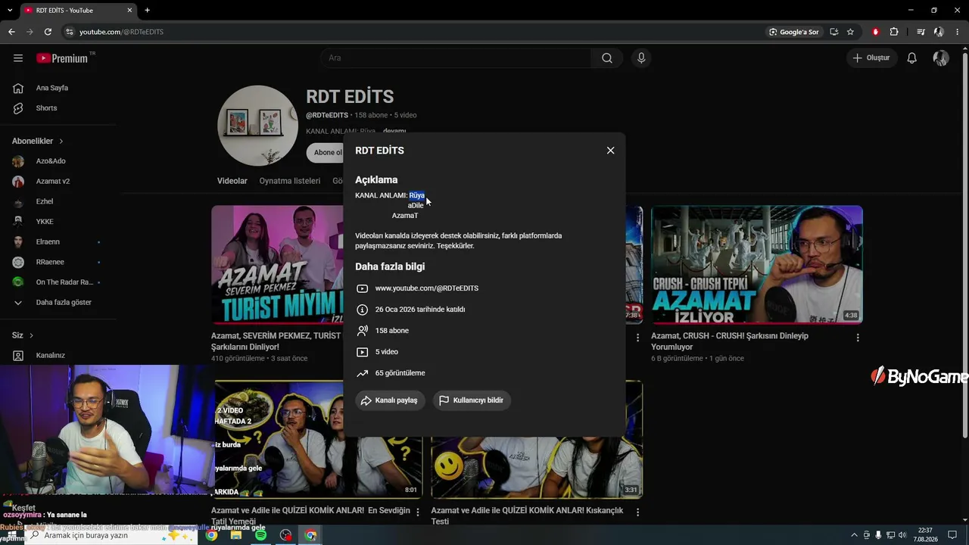Close the RDT EDİTS about dialog
This screenshot has width=969, height=545.
click(x=610, y=151)
